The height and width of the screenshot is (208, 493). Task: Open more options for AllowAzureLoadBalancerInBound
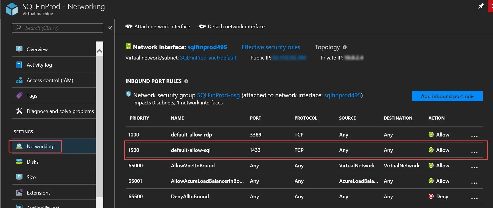(474, 183)
